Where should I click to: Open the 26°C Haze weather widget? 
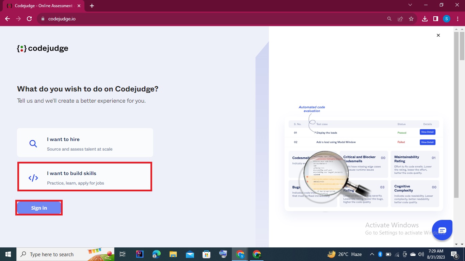(x=344, y=254)
